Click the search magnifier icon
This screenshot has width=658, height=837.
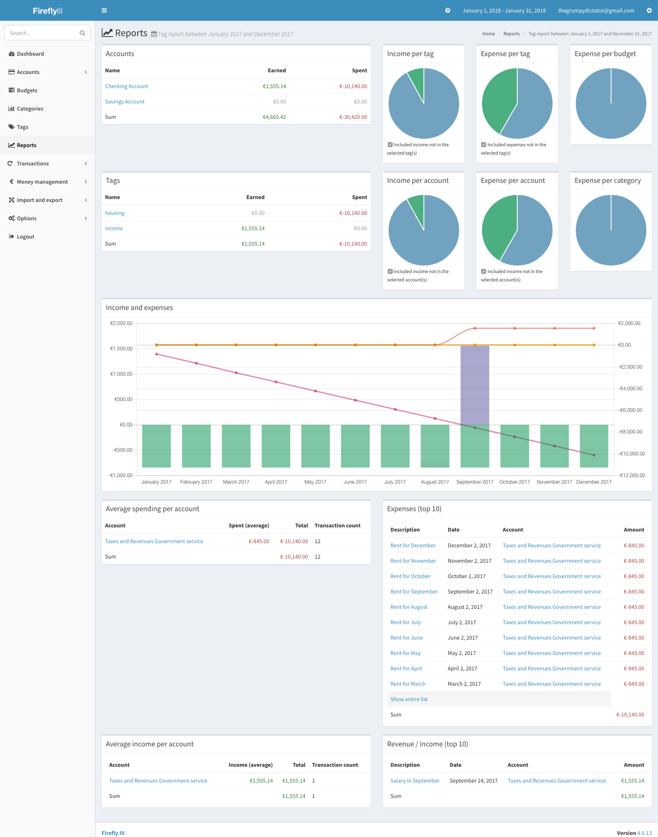pyautogui.click(x=82, y=33)
